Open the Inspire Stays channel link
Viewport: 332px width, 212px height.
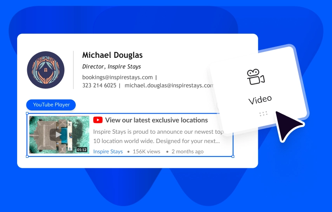click(x=108, y=152)
